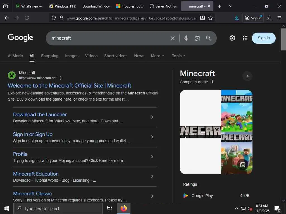Search by image with Google Lens
The image size is (286, 214).
197,38
